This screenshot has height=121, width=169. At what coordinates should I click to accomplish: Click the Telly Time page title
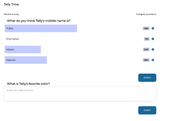tap(11, 4)
